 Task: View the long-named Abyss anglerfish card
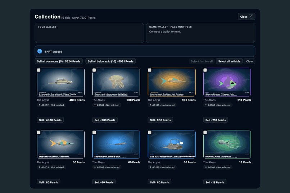coord(172,144)
